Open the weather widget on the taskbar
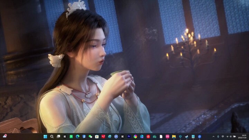 click(5, 136)
